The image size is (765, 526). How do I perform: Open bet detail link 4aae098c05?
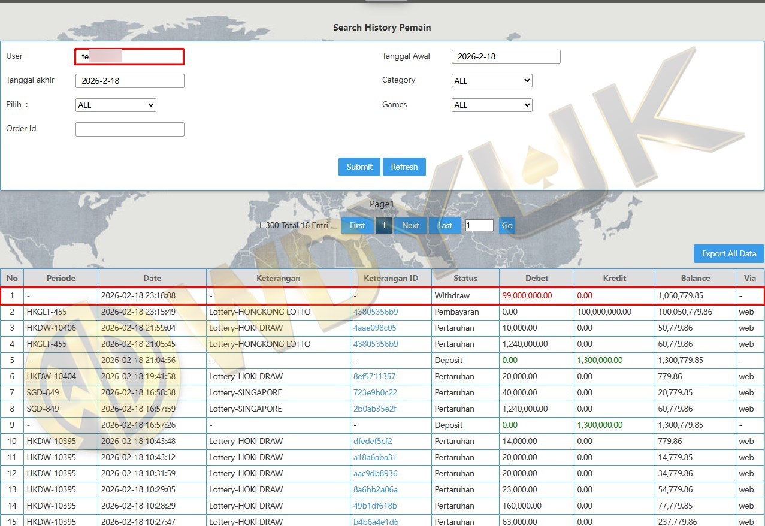(x=374, y=328)
